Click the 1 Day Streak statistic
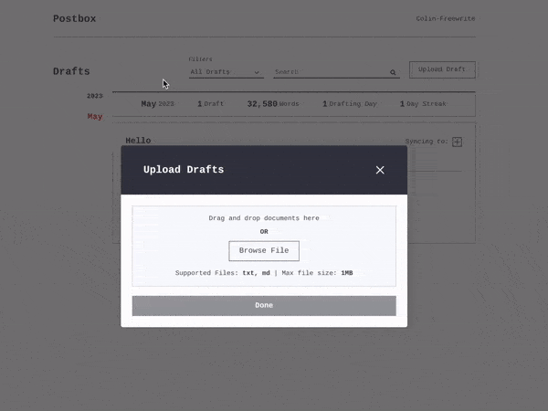This screenshot has width=548, height=411. 422,104
